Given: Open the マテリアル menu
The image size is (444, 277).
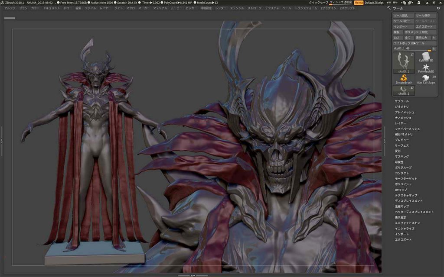Looking at the screenshot, I should click(160, 8).
